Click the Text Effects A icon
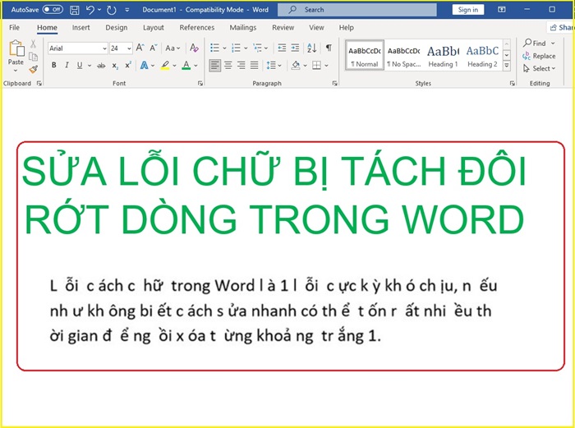The image size is (575, 428). point(144,65)
